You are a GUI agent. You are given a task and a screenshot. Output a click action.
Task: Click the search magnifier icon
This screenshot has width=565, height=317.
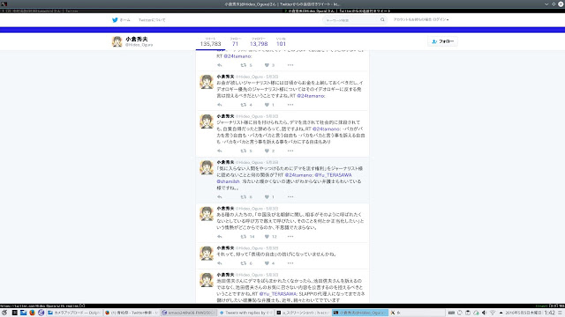point(382,20)
